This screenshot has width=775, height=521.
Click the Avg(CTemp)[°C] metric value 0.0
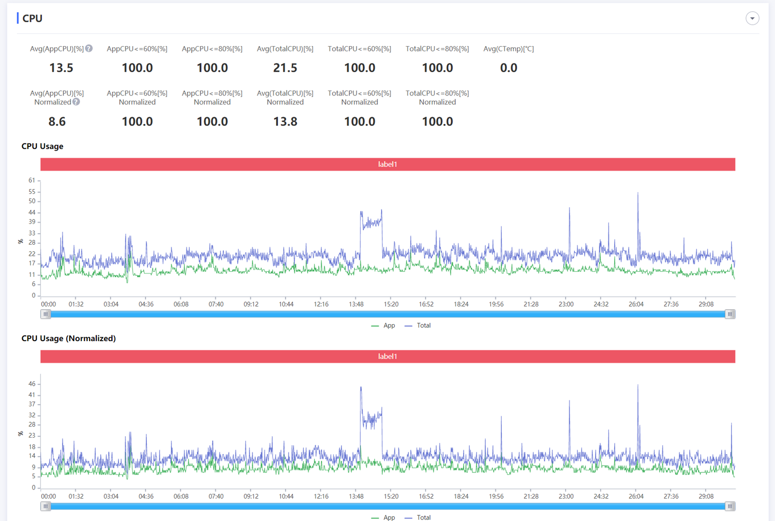(508, 68)
